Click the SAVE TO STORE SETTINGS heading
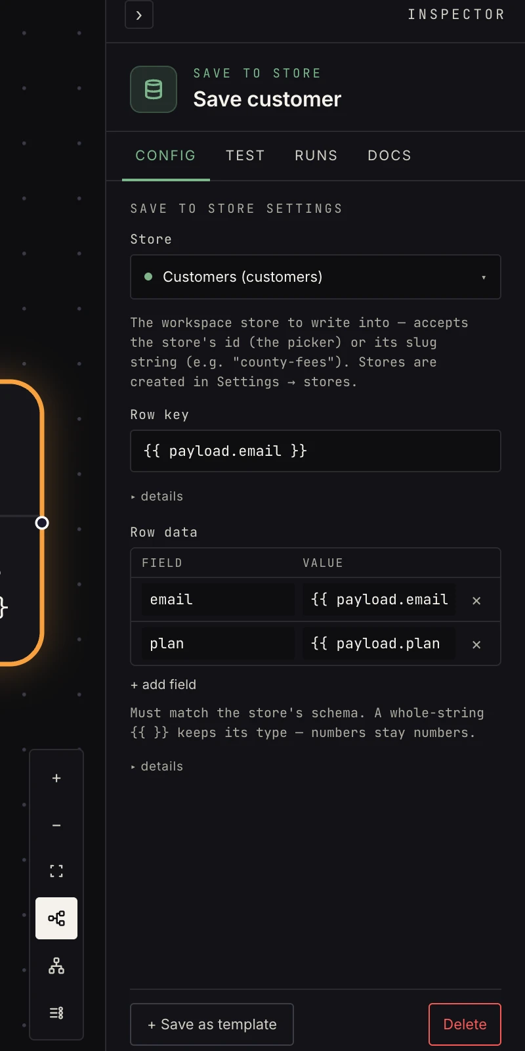 [236, 208]
